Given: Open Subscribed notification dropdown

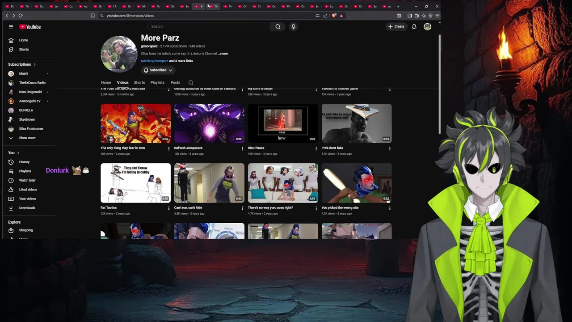Looking at the screenshot, I should [x=158, y=70].
